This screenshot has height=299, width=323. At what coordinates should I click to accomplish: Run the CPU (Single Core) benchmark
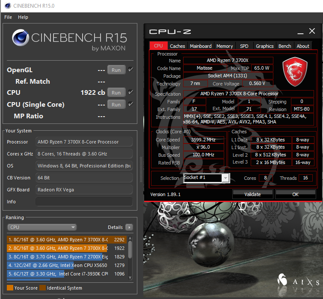[116, 105]
